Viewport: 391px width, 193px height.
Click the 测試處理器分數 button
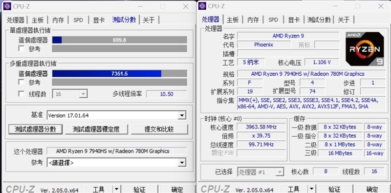35,129
